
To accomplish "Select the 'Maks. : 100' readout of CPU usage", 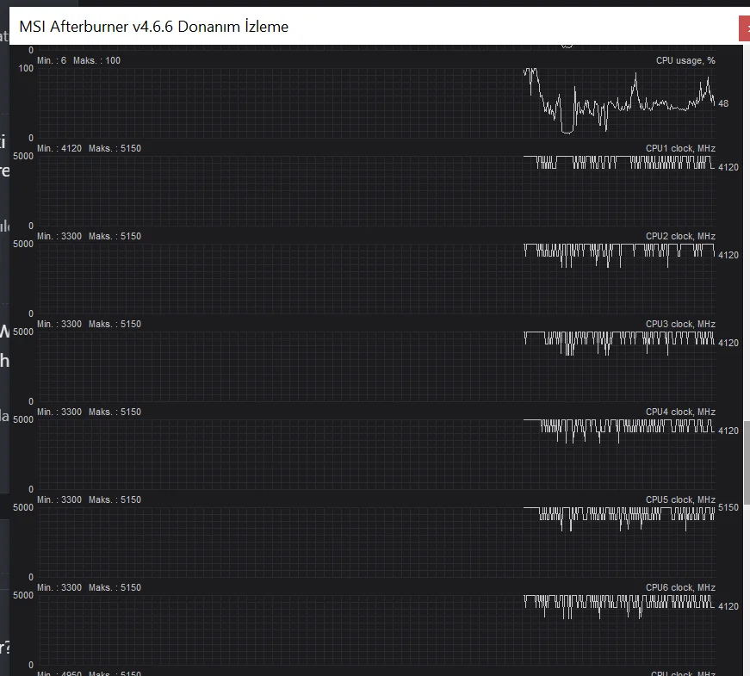I will 96,61.
